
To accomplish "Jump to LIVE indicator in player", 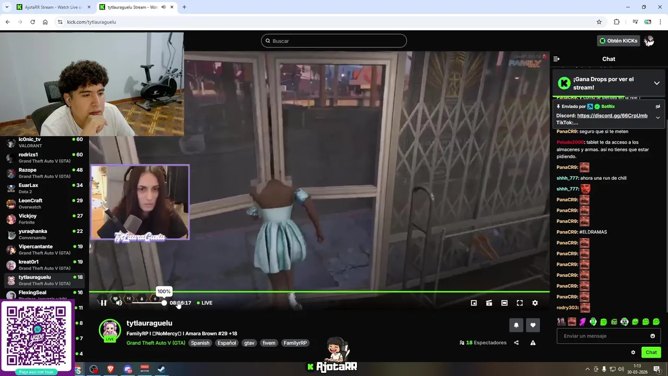I will point(205,303).
